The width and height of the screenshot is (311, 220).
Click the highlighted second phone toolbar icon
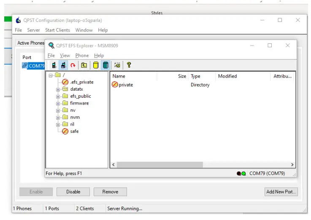(x=63, y=65)
